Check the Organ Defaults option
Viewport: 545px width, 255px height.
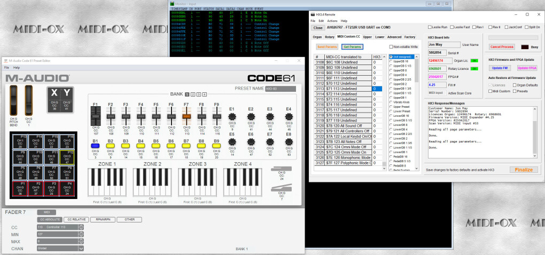(515, 85)
